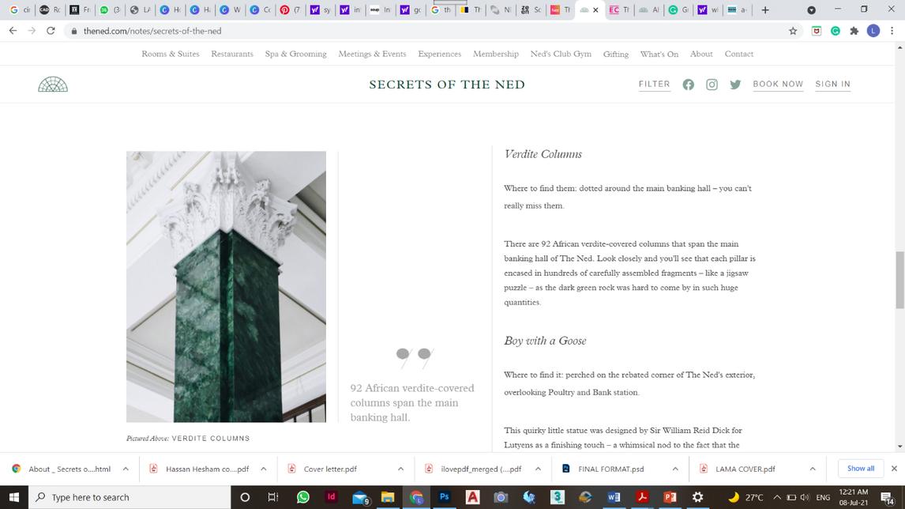Show all downloads
The width and height of the screenshot is (905, 509).
861,469
